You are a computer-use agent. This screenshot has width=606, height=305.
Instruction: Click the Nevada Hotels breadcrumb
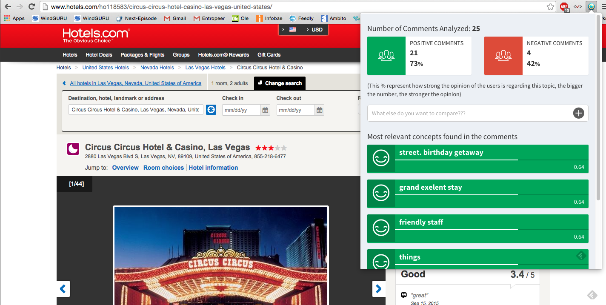(x=157, y=68)
